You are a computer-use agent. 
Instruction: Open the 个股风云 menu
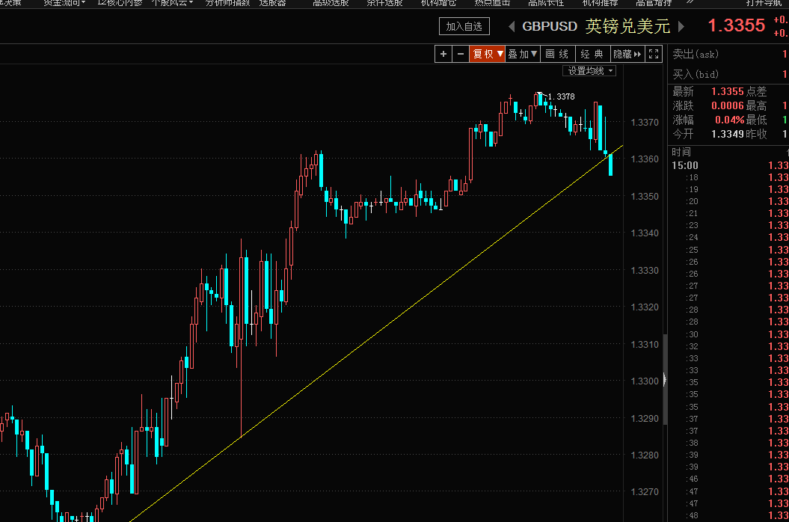coord(172,3)
